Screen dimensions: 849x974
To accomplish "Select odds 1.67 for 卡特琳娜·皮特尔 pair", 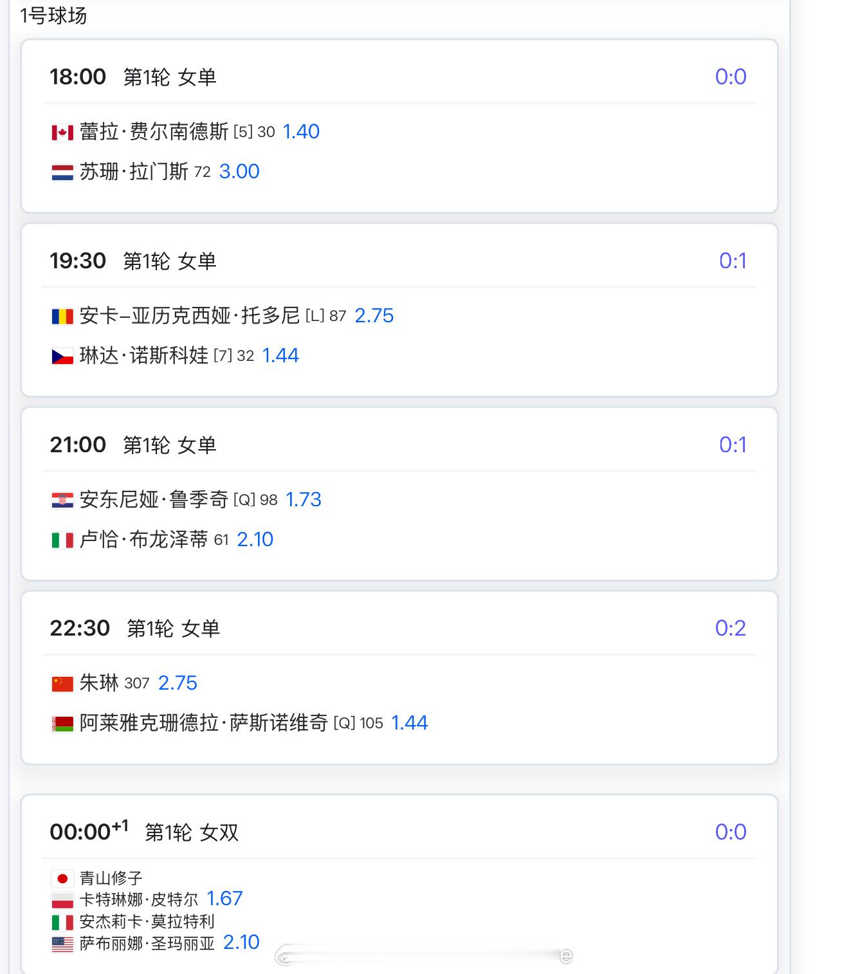I will 224,899.
